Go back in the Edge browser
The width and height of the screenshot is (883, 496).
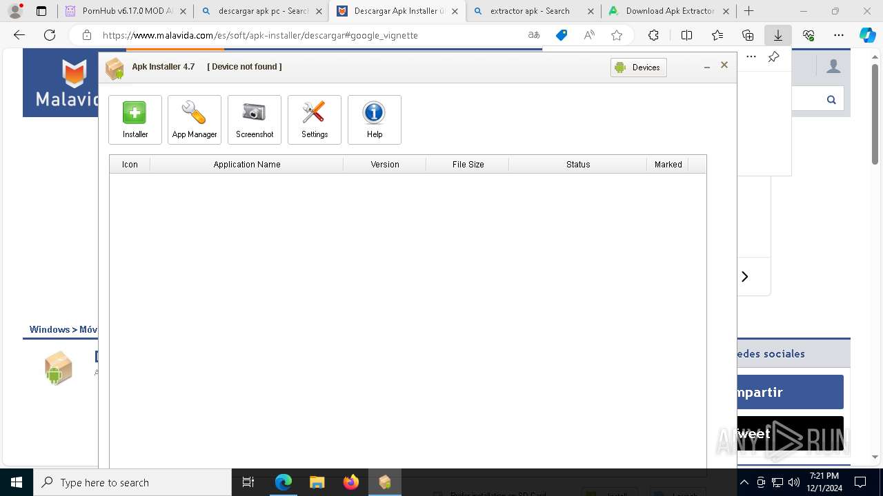pos(19,35)
